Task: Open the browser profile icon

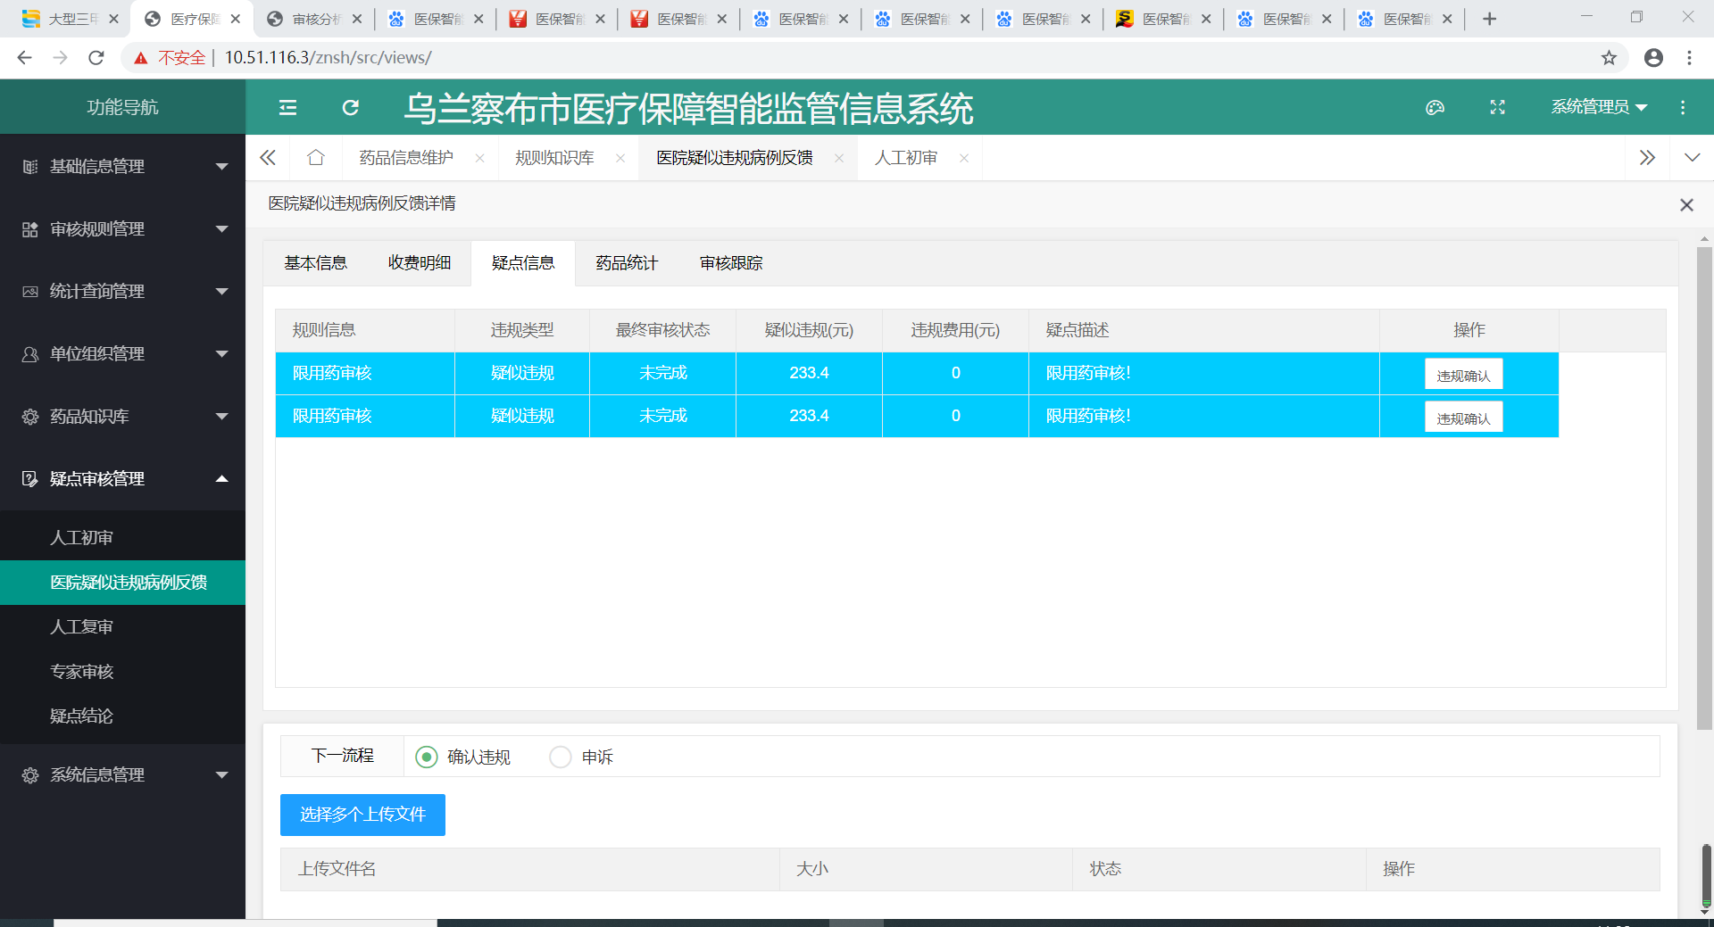Action: click(1653, 58)
